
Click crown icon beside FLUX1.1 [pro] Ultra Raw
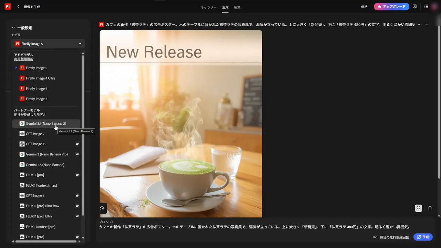[77, 206]
